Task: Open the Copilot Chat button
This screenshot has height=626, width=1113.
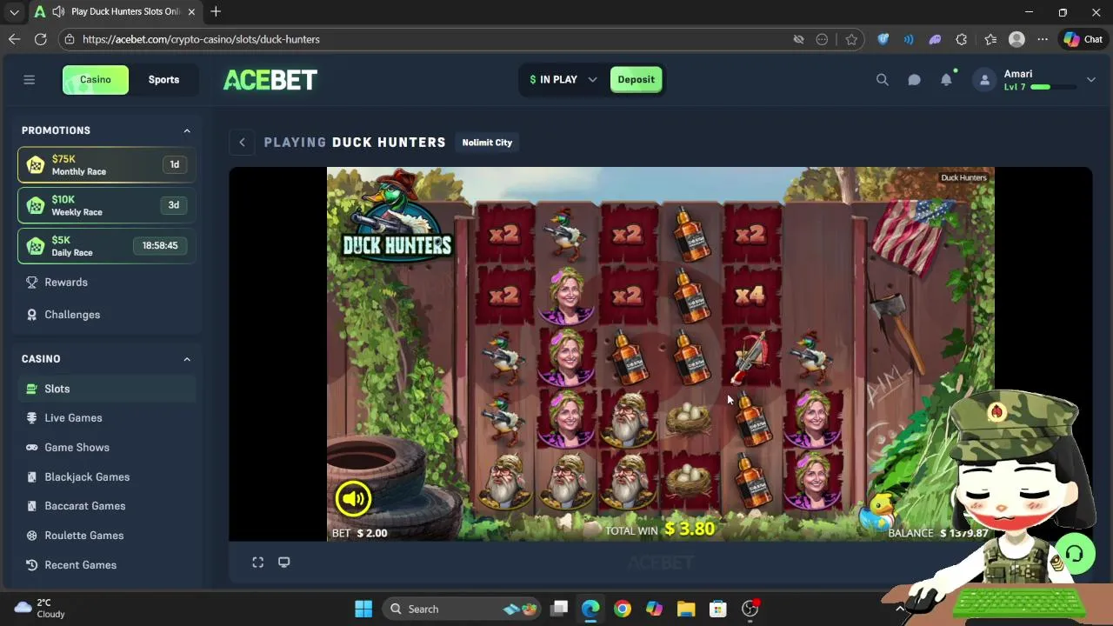Action: click(1083, 39)
